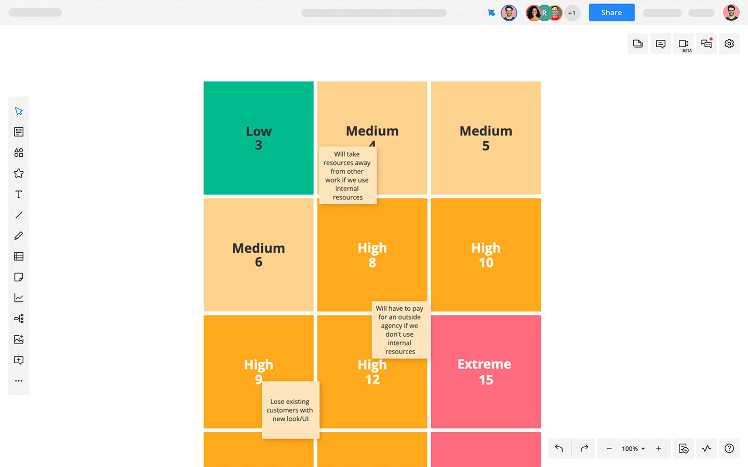
Task: Select the pointer cursor tool
Action: tap(19, 111)
